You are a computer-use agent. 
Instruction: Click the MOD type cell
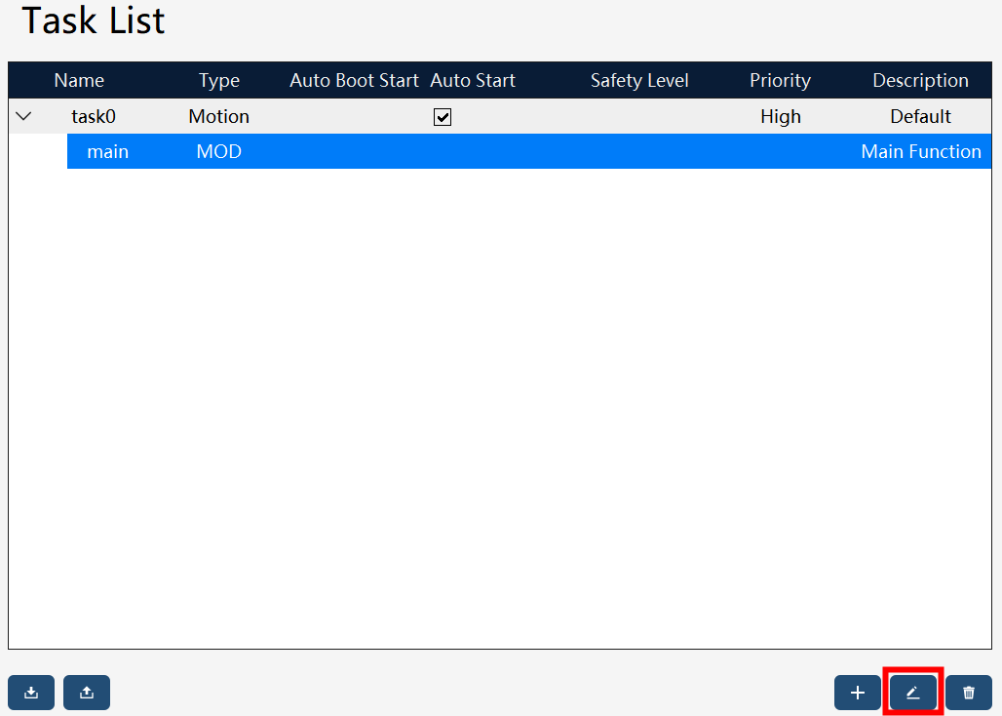pos(219,151)
